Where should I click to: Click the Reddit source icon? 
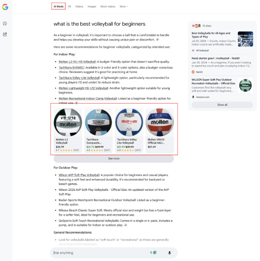[193, 72]
